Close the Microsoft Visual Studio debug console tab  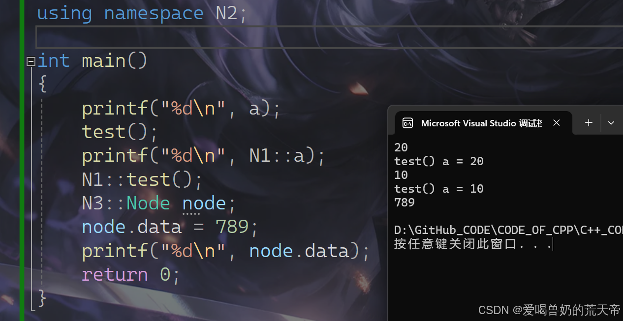tap(557, 123)
